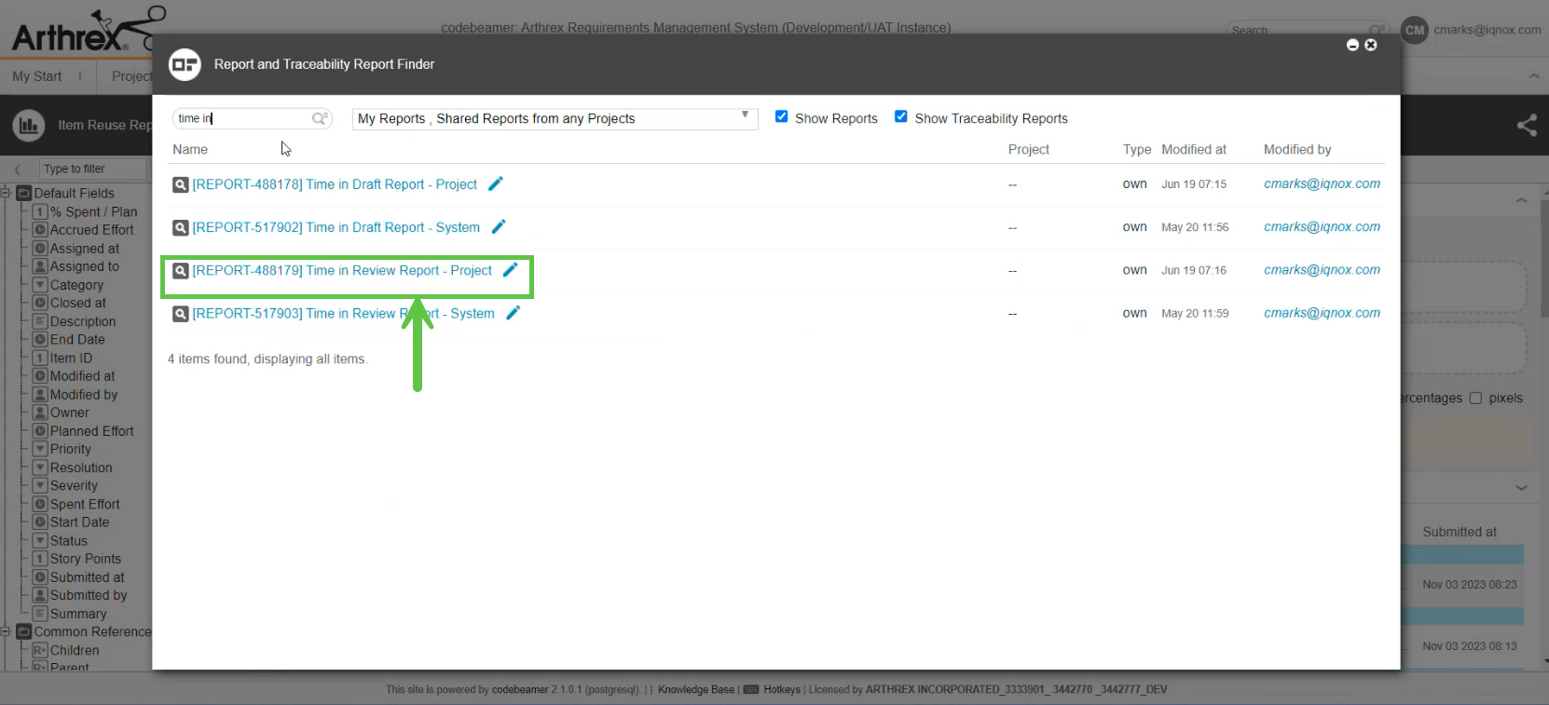The image size is (1549, 705).
Task: Open the My Reports, Shared Reports dropdown
Action: point(554,118)
